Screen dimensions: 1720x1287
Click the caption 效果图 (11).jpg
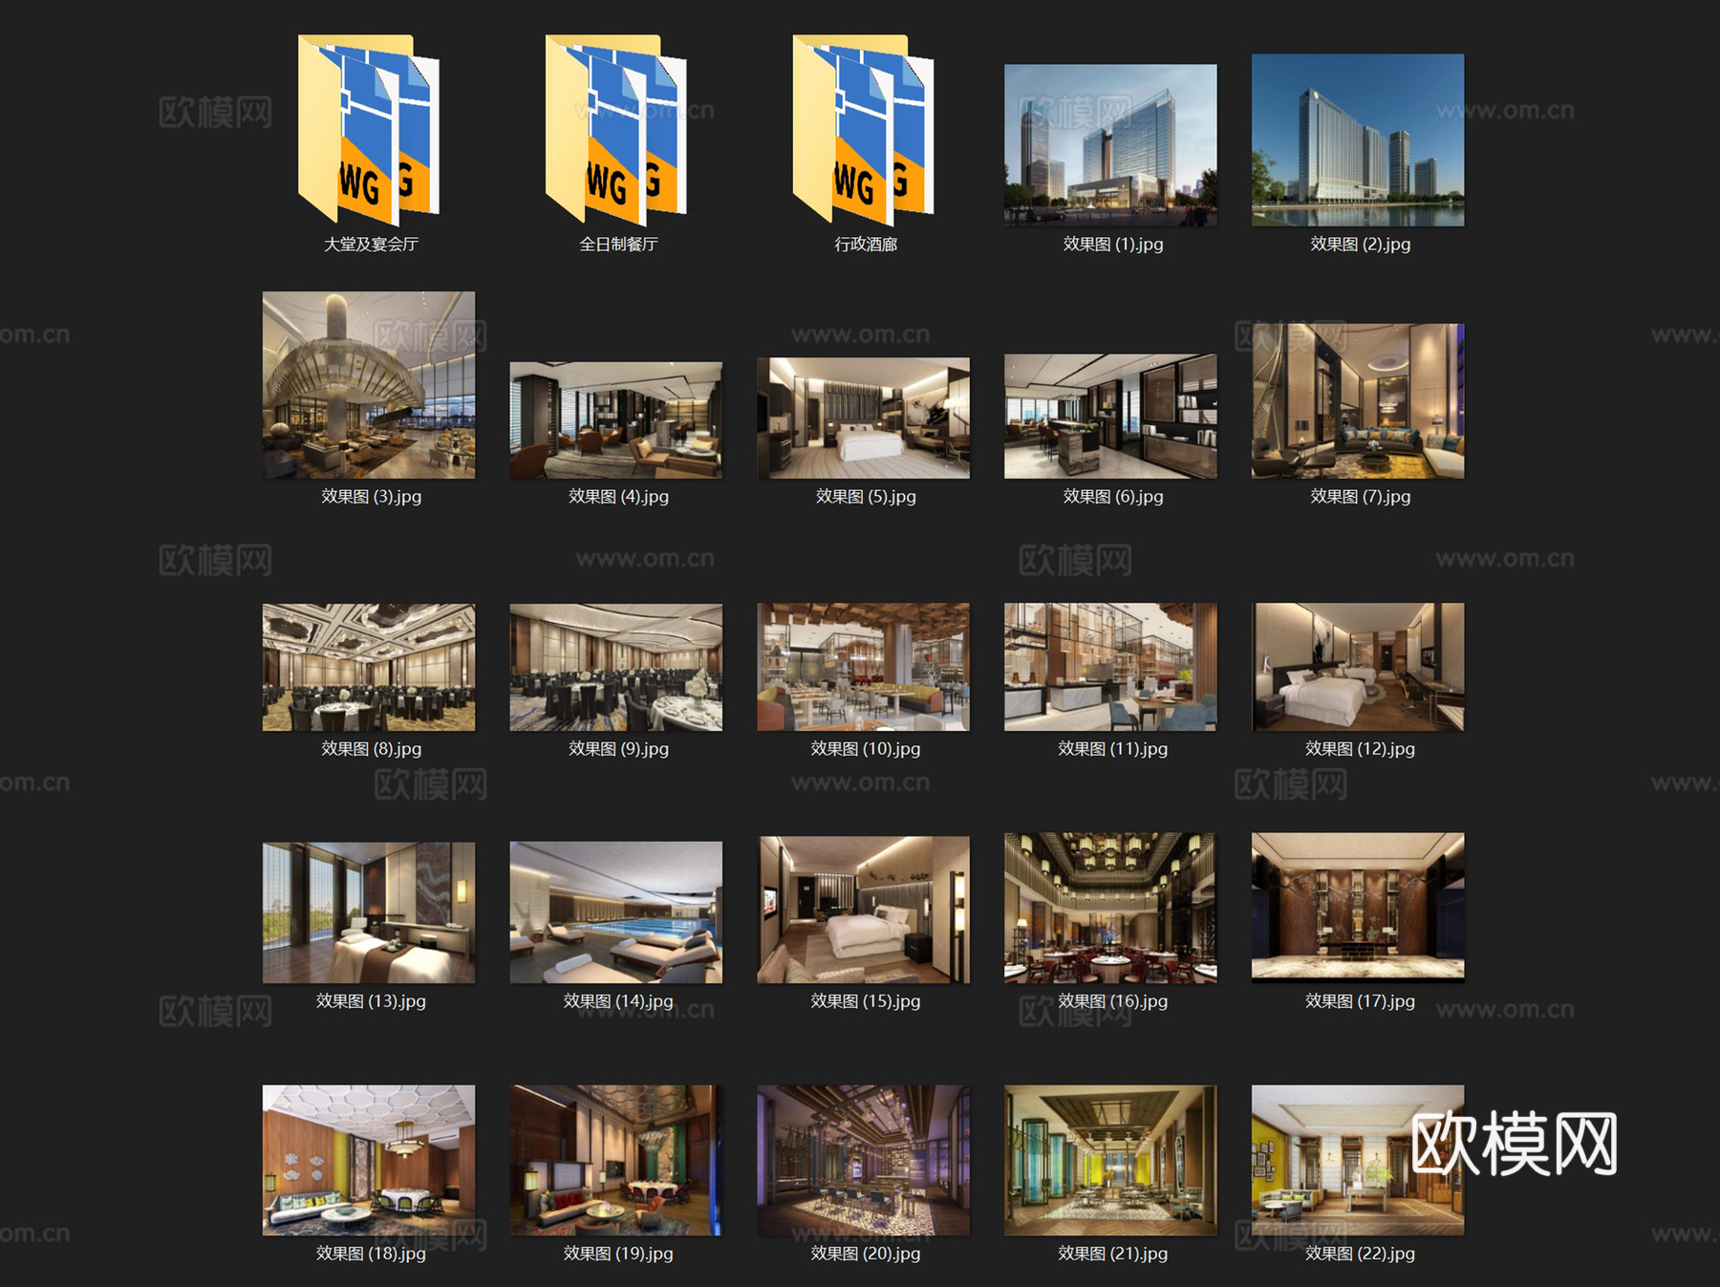[1113, 749]
